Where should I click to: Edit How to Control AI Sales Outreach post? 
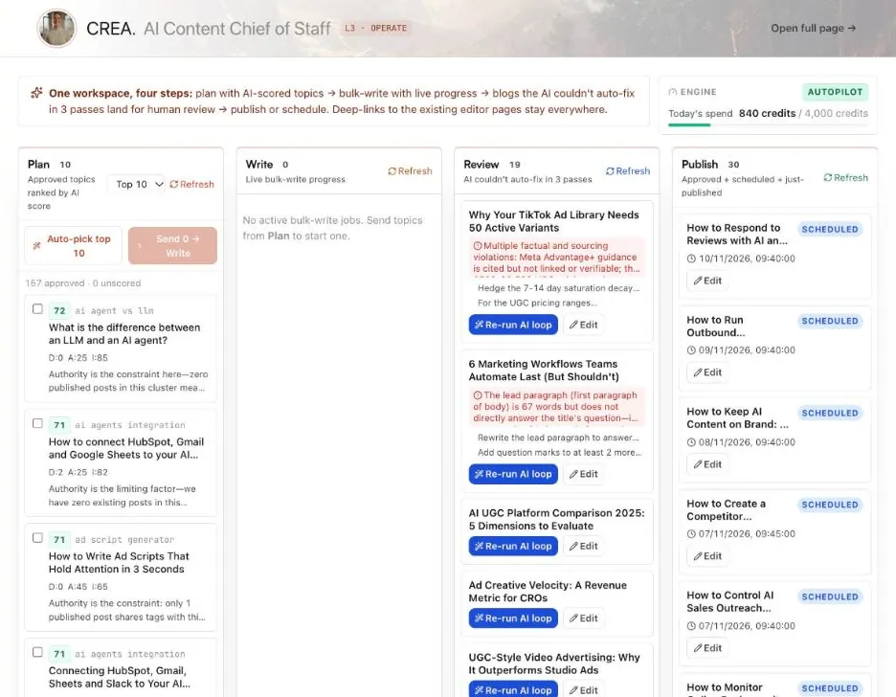[x=707, y=648]
